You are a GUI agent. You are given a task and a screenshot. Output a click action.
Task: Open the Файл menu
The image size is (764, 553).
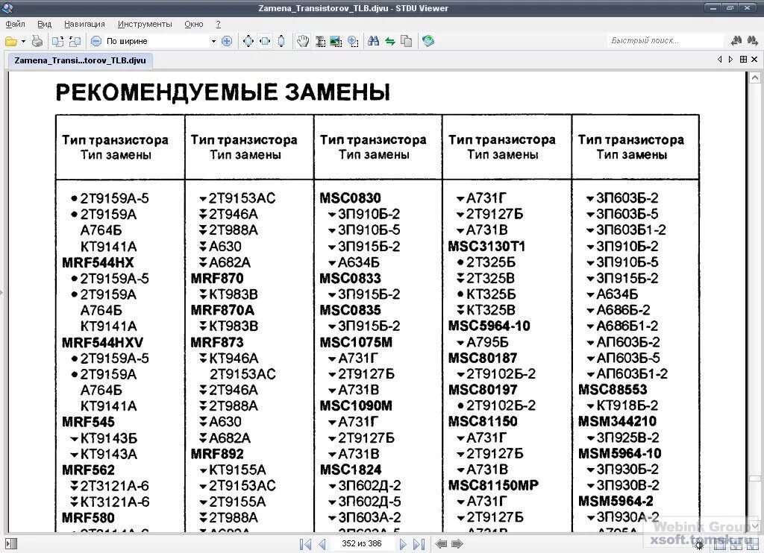(x=15, y=24)
